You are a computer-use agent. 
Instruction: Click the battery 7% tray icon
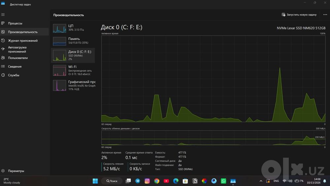pyautogui.click(x=299, y=181)
